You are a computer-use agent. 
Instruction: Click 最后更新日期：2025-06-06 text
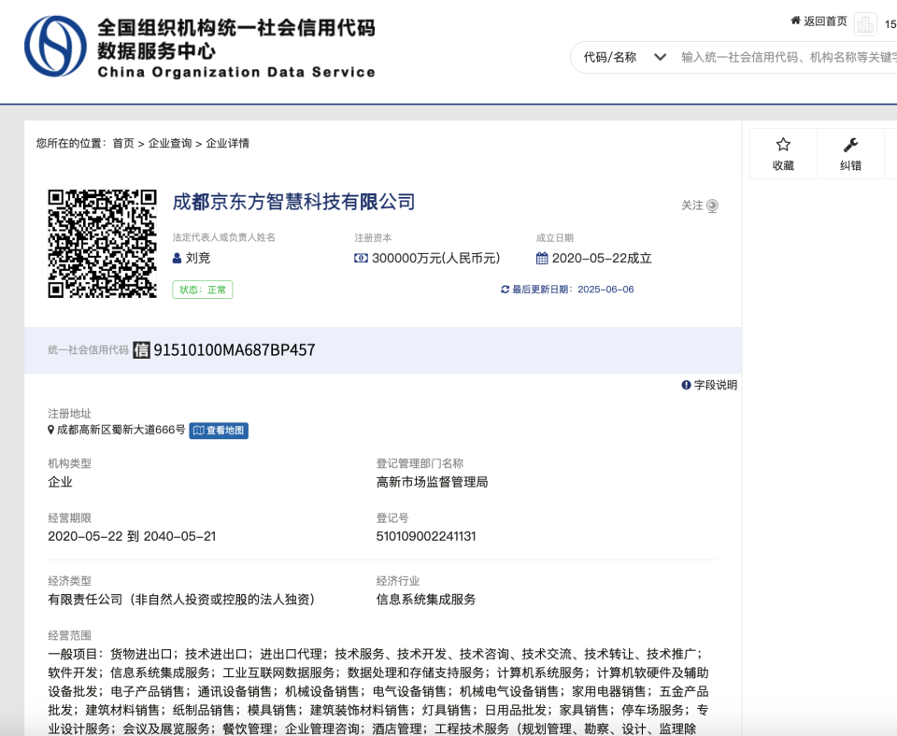pyautogui.click(x=573, y=290)
